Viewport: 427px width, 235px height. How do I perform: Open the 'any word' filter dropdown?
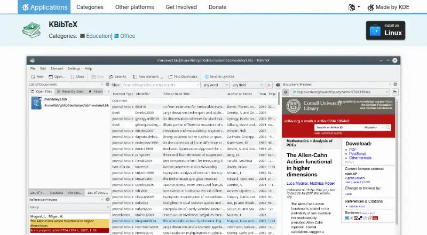point(216,85)
